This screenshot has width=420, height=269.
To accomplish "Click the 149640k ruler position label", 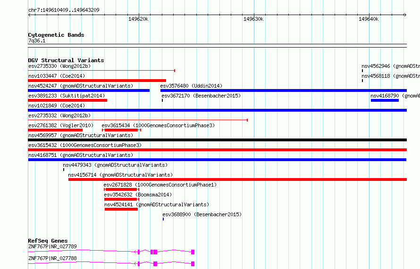I will coord(369,19).
